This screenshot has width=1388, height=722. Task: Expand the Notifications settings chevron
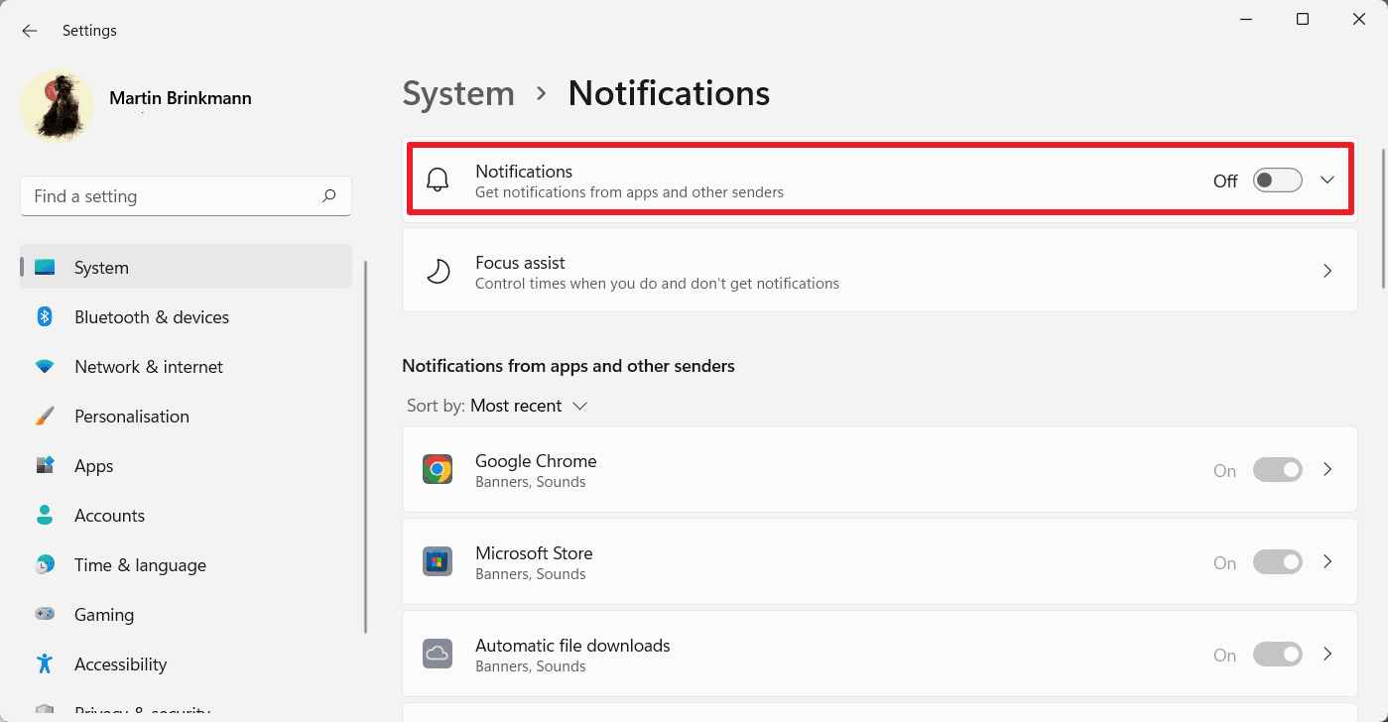pos(1327,180)
